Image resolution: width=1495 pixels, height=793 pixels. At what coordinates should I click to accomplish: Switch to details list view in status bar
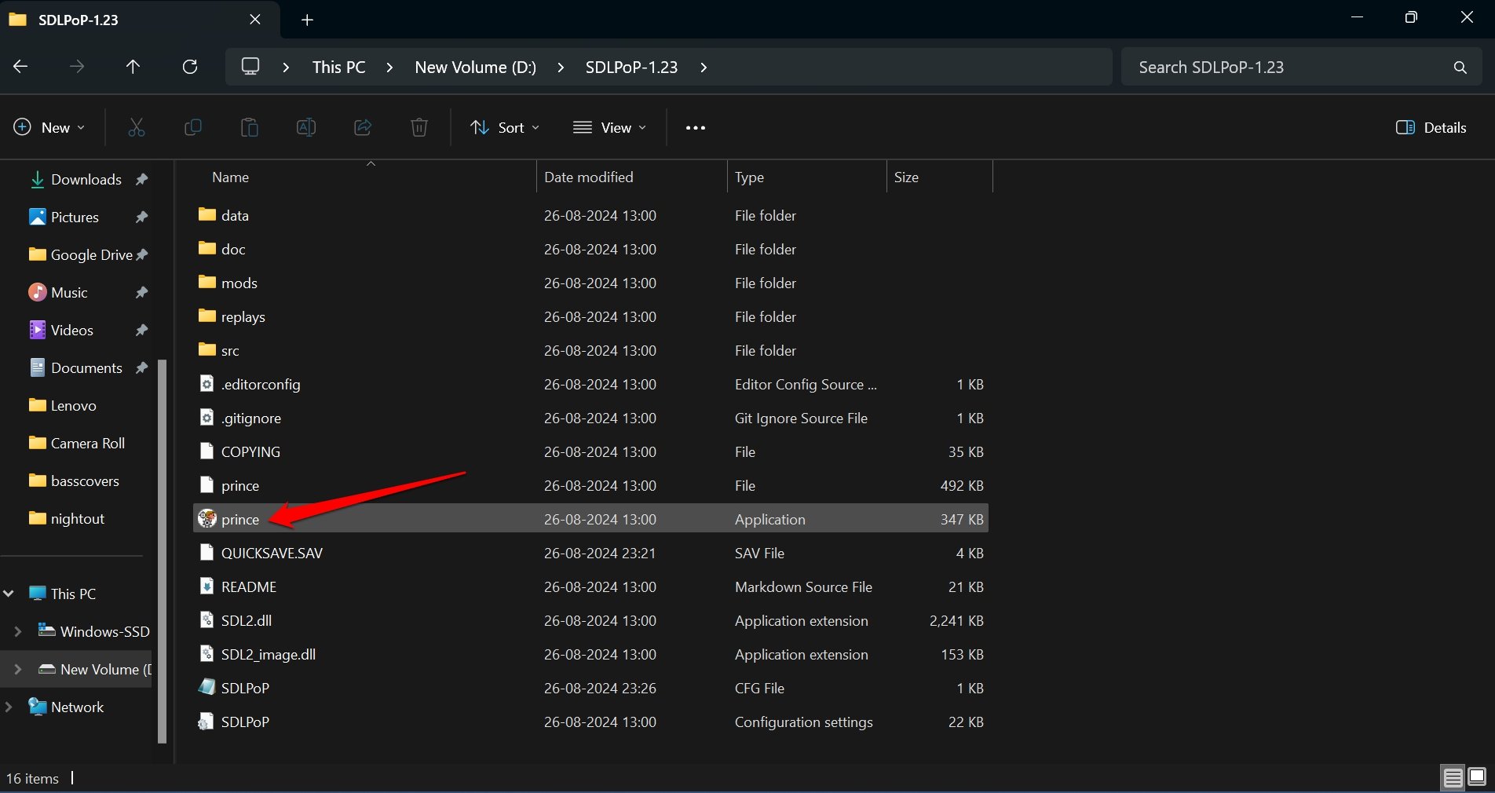[1453, 777]
